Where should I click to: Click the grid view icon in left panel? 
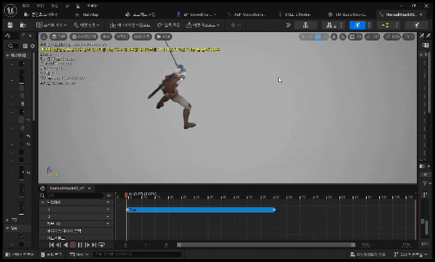[x=25, y=46]
